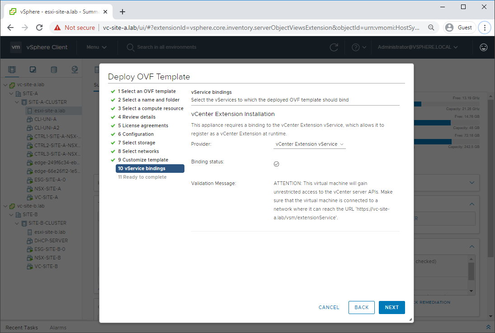The width and height of the screenshot is (495, 333).
Task: Open the Recent Tasks panel
Action: pyautogui.click(x=22, y=328)
